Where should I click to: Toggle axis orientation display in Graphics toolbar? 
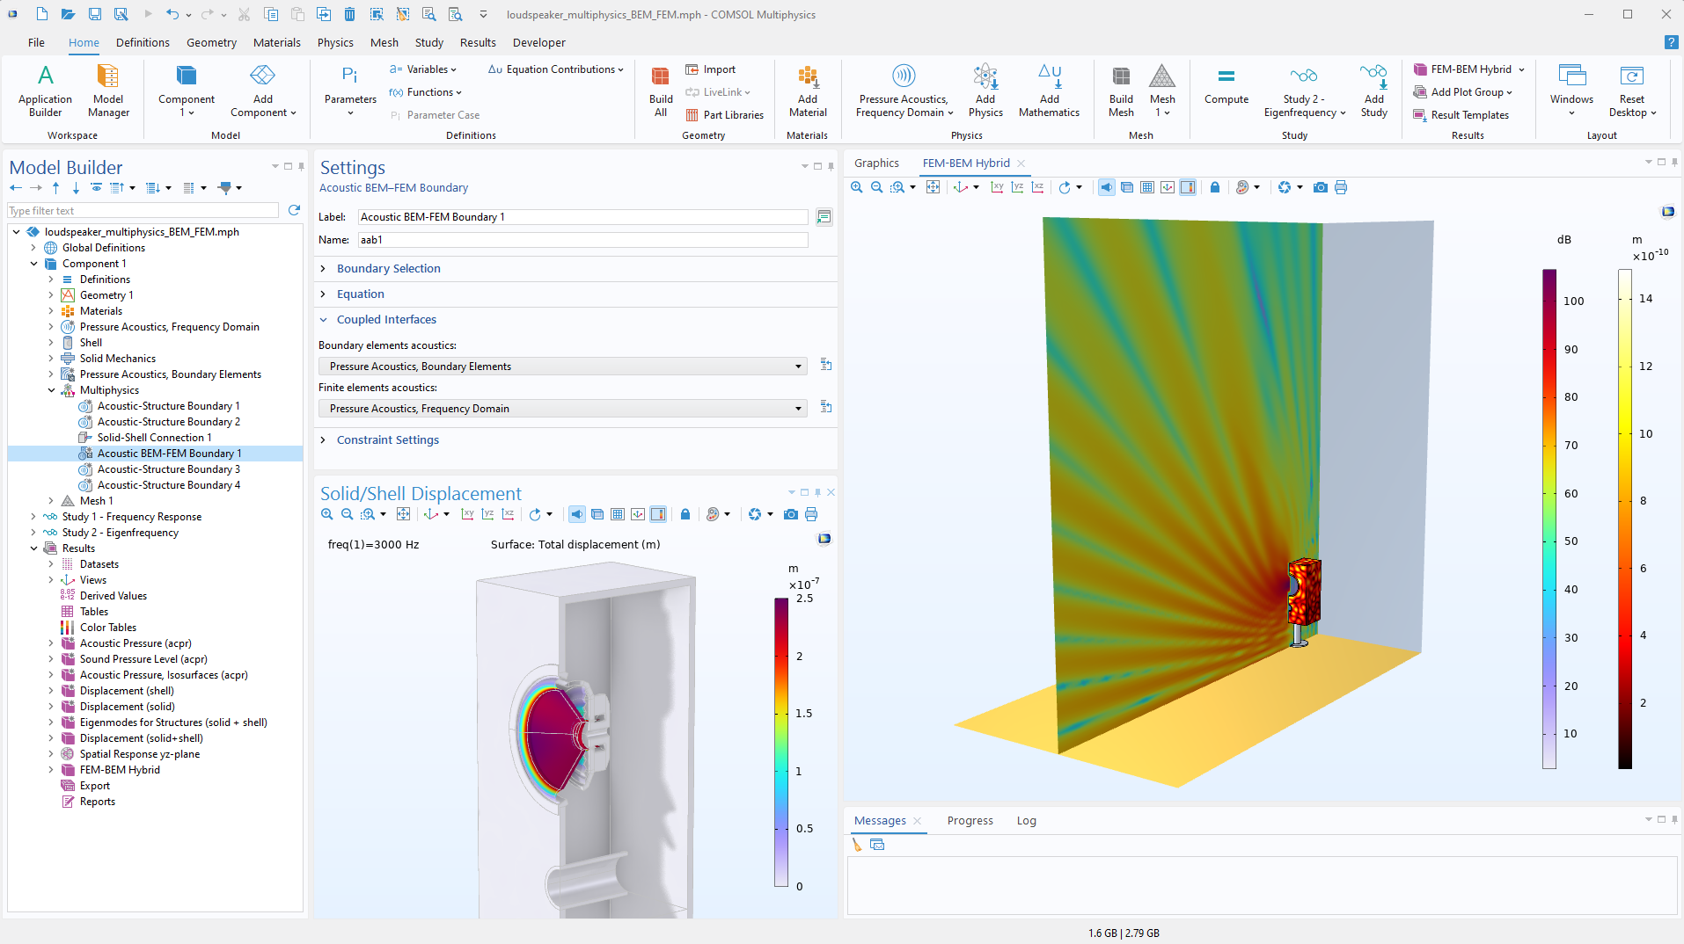[x=1168, y=187]
